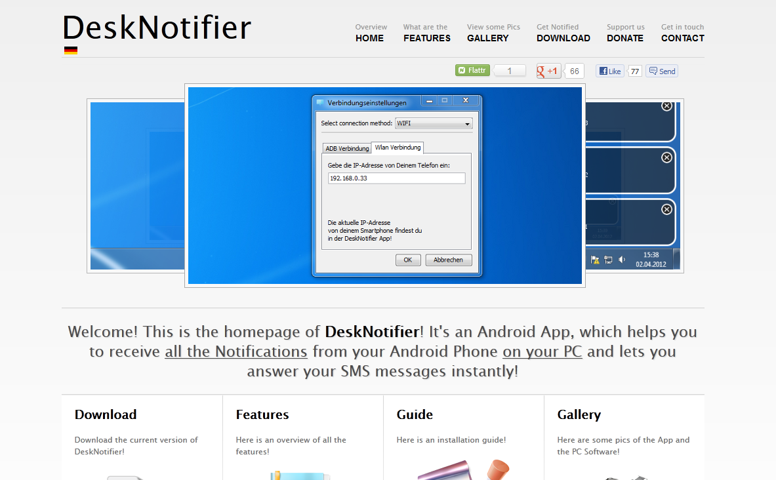Click the Verbindungseinstellungen dialog title icon

(320, 102)
